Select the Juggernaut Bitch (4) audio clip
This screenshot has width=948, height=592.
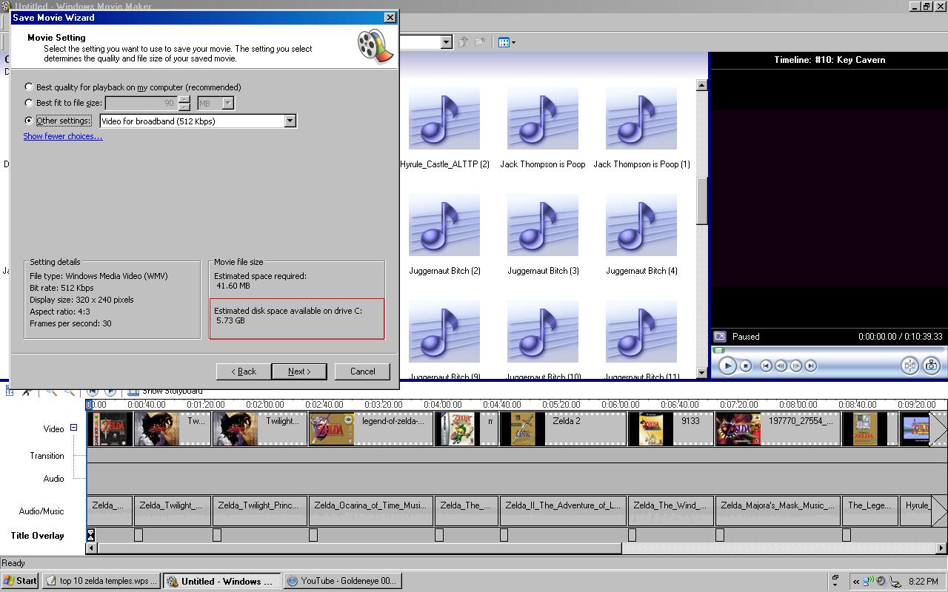[641, 235]
